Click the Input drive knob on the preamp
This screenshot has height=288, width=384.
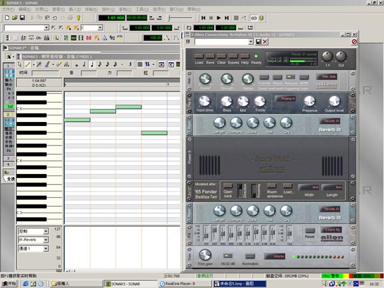pos(205,101)
